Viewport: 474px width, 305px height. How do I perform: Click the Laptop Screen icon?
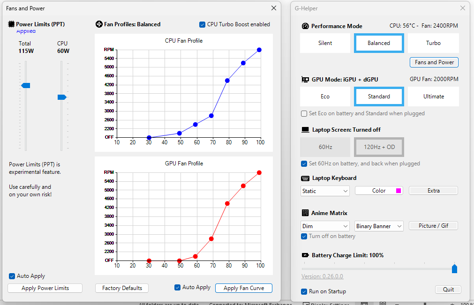(305, 130)
